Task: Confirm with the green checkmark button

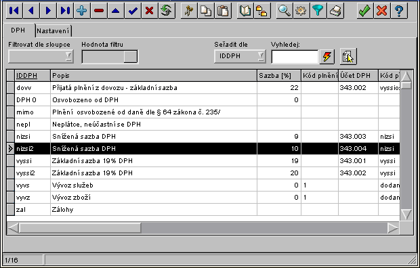Action: (365, 11)
